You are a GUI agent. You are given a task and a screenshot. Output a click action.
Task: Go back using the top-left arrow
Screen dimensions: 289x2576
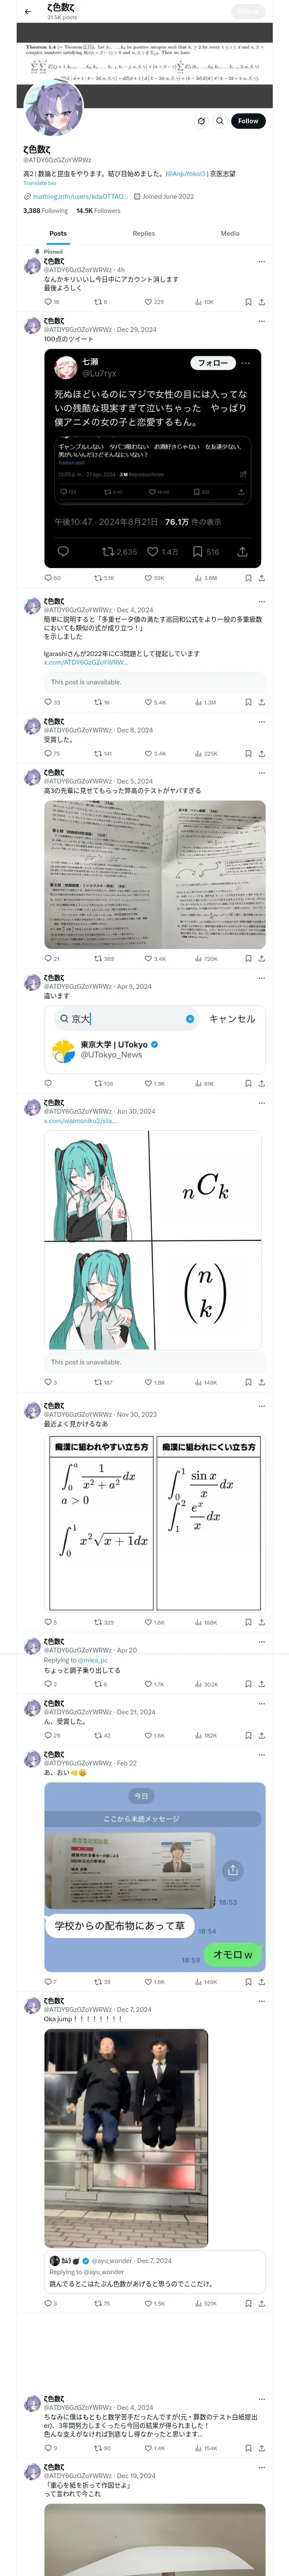coord(27,11)
